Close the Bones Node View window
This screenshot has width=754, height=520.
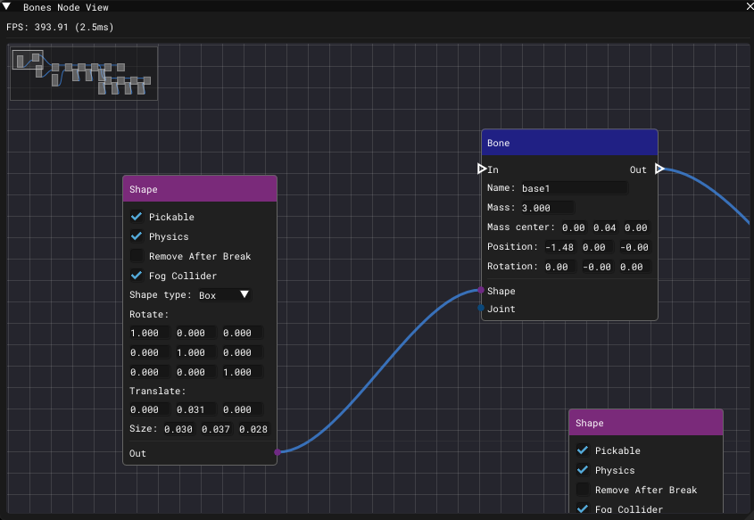(x=748, y=6)
